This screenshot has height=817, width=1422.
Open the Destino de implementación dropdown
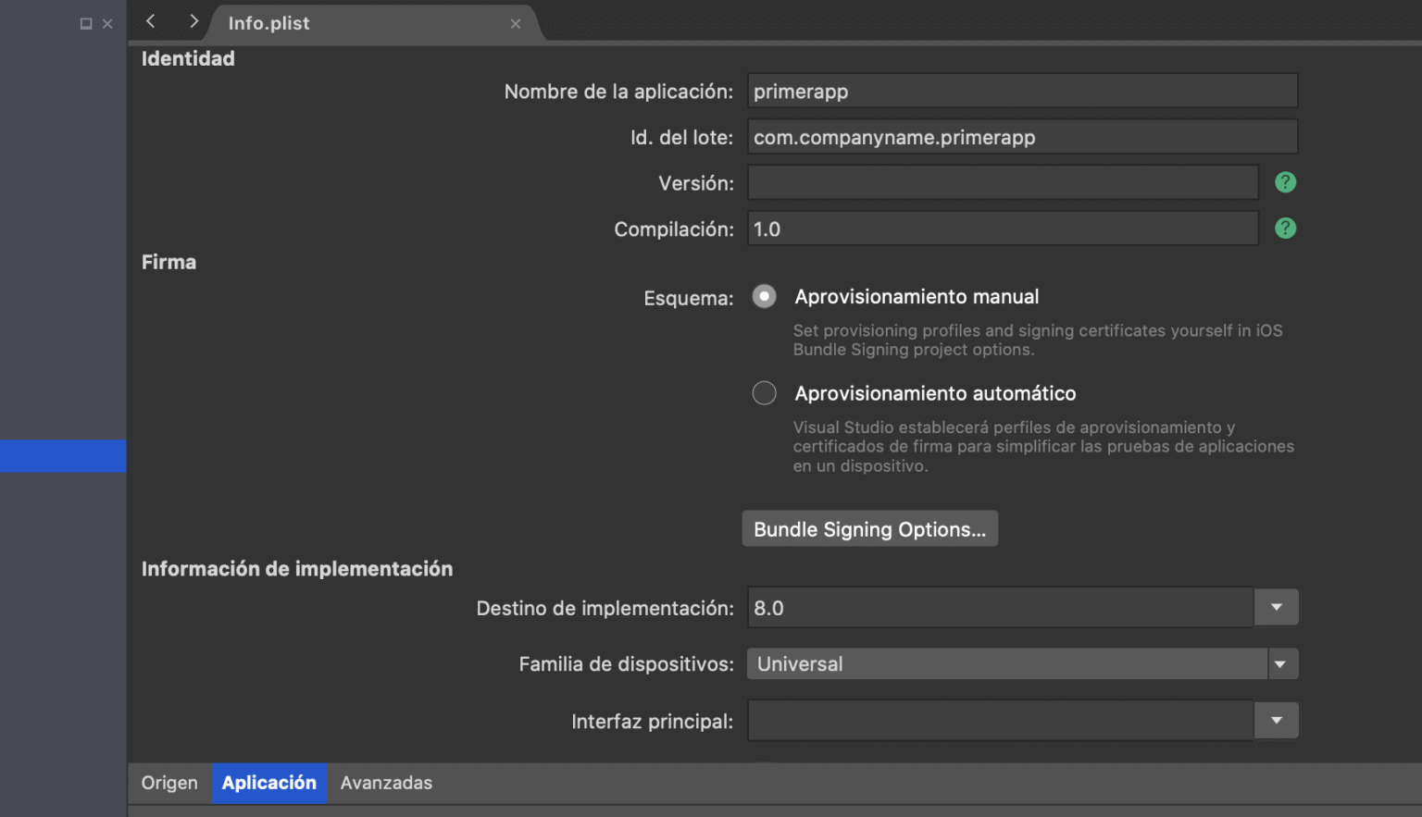1277,607
